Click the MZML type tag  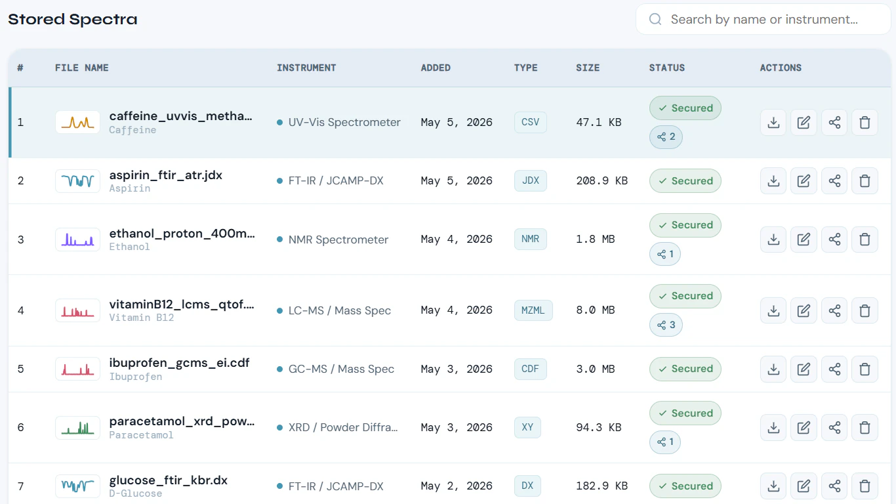pos(533,310)
